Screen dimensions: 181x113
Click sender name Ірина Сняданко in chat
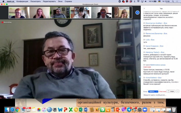click(x=152, y=46)
